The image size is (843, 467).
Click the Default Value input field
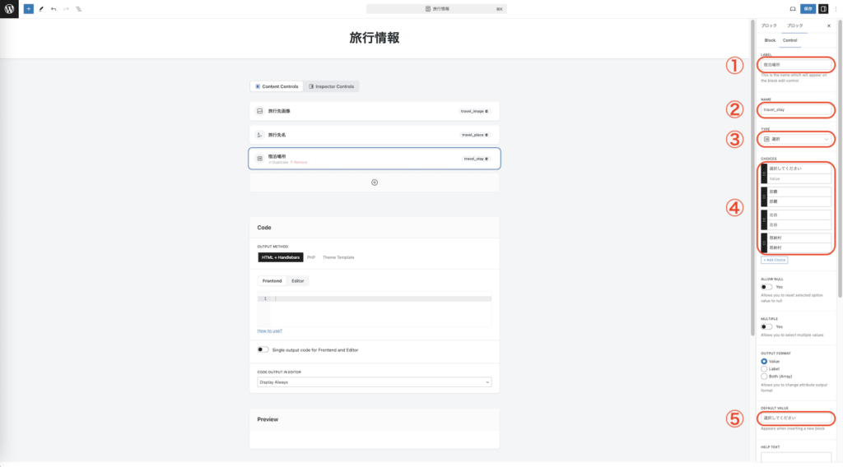tap(796, 418)
